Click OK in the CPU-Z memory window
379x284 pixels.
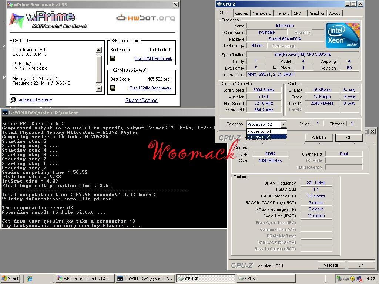[x=361, y=265]
